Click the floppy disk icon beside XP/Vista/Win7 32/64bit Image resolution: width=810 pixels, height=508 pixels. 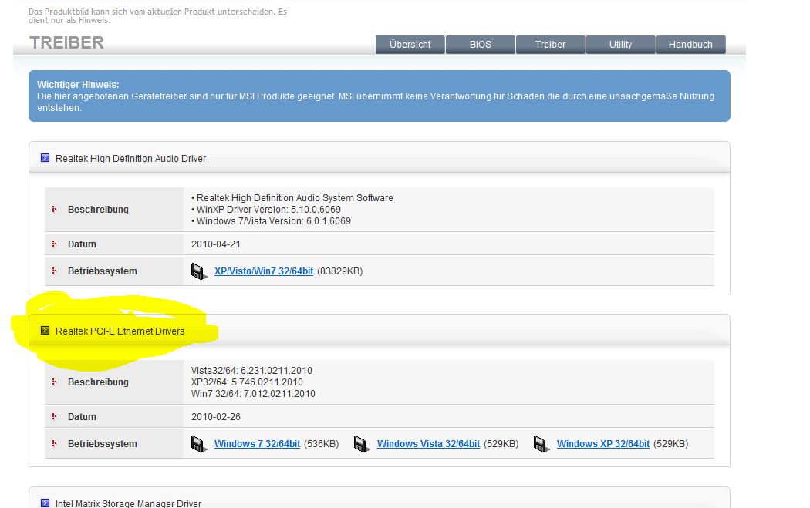pos(199,271)
